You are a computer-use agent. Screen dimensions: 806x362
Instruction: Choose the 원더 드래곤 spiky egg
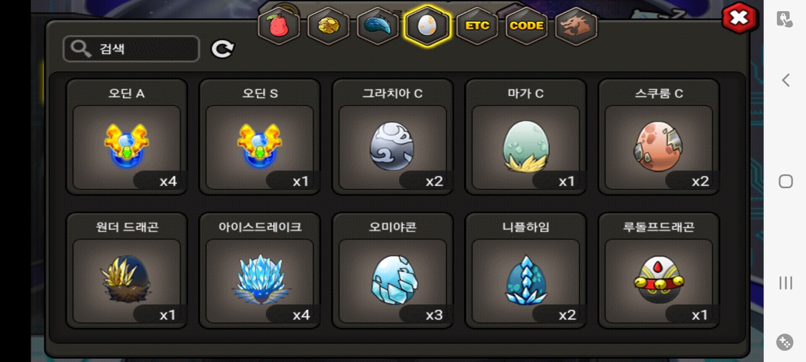pos(126,271)
